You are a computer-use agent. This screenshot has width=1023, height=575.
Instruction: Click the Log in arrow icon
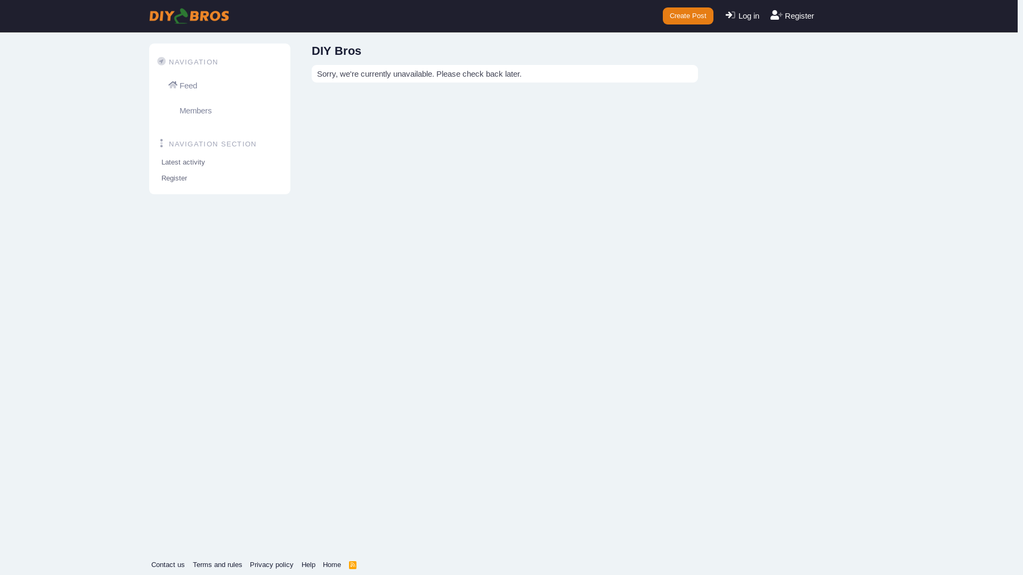(730, 15)
